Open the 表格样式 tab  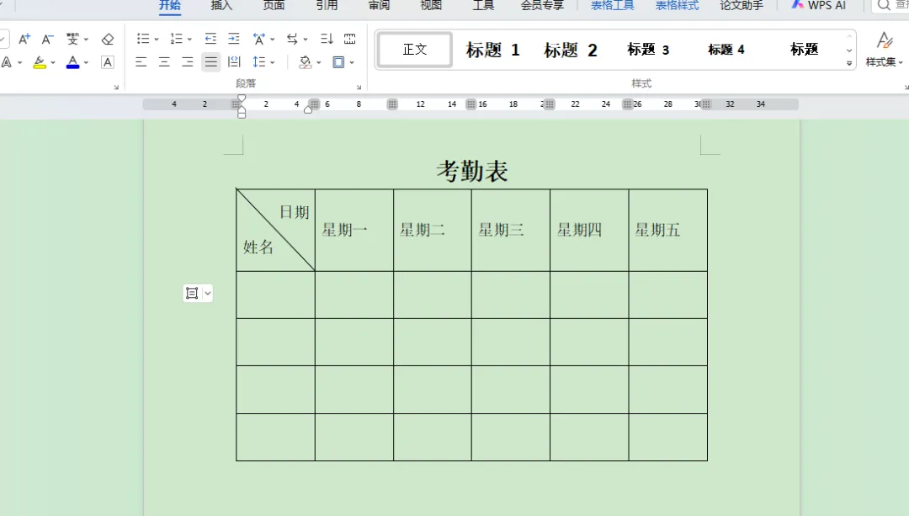coord(677,5)
